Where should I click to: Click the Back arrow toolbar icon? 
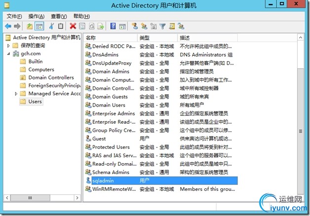pyautogui.click(x=8, y=26)
